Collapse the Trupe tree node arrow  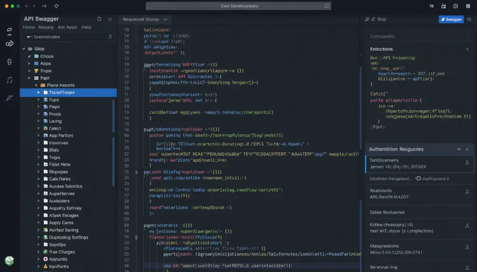30,71
